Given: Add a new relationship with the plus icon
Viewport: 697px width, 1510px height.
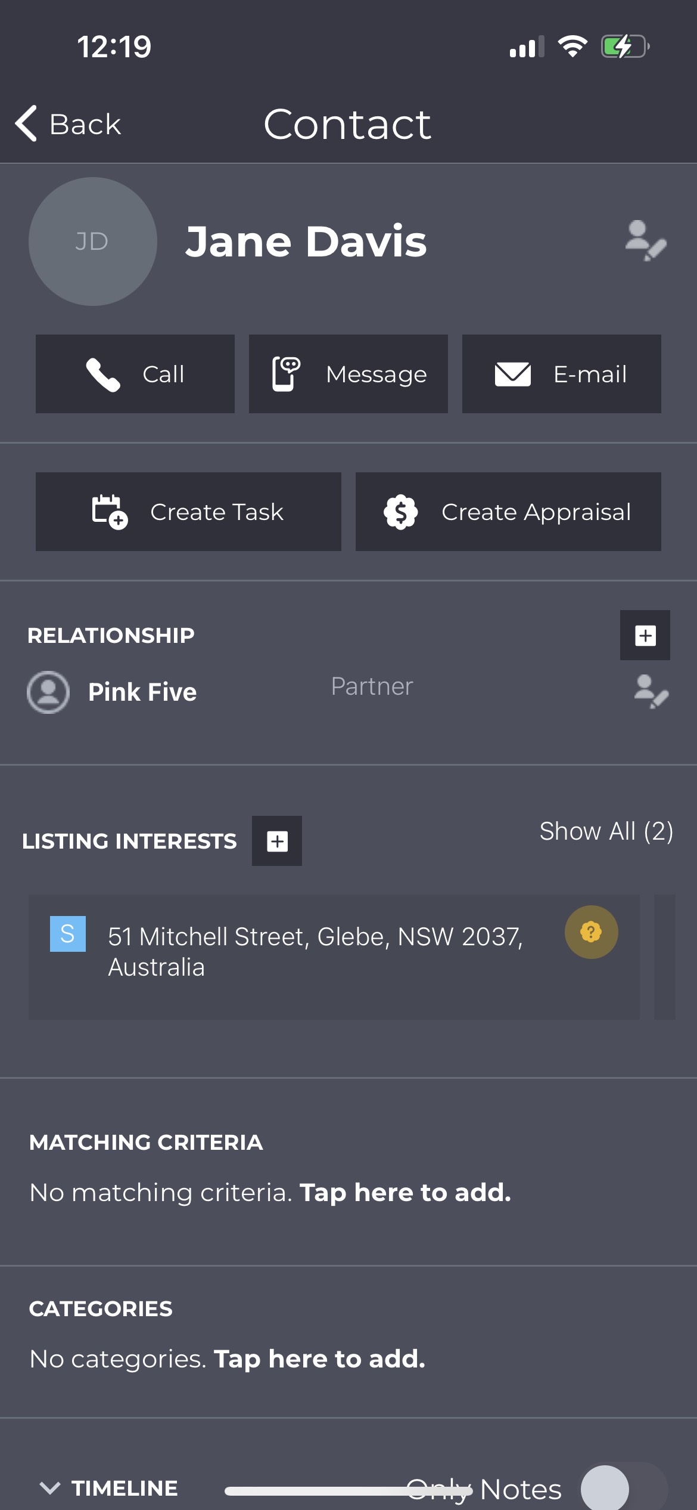Looking at the screenshot, I should [645, 635].
